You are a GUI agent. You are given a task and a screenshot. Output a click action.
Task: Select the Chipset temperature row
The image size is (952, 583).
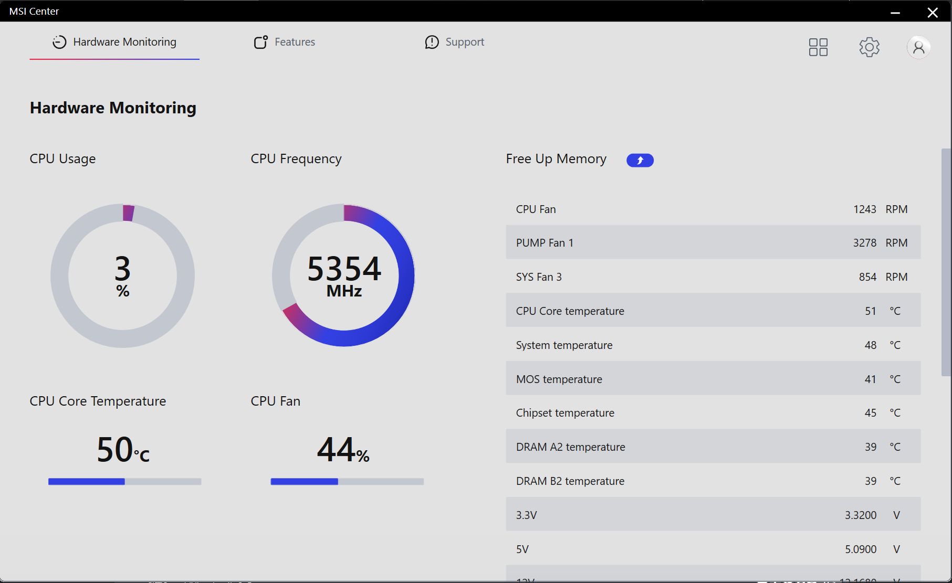(x=713, y=412)
